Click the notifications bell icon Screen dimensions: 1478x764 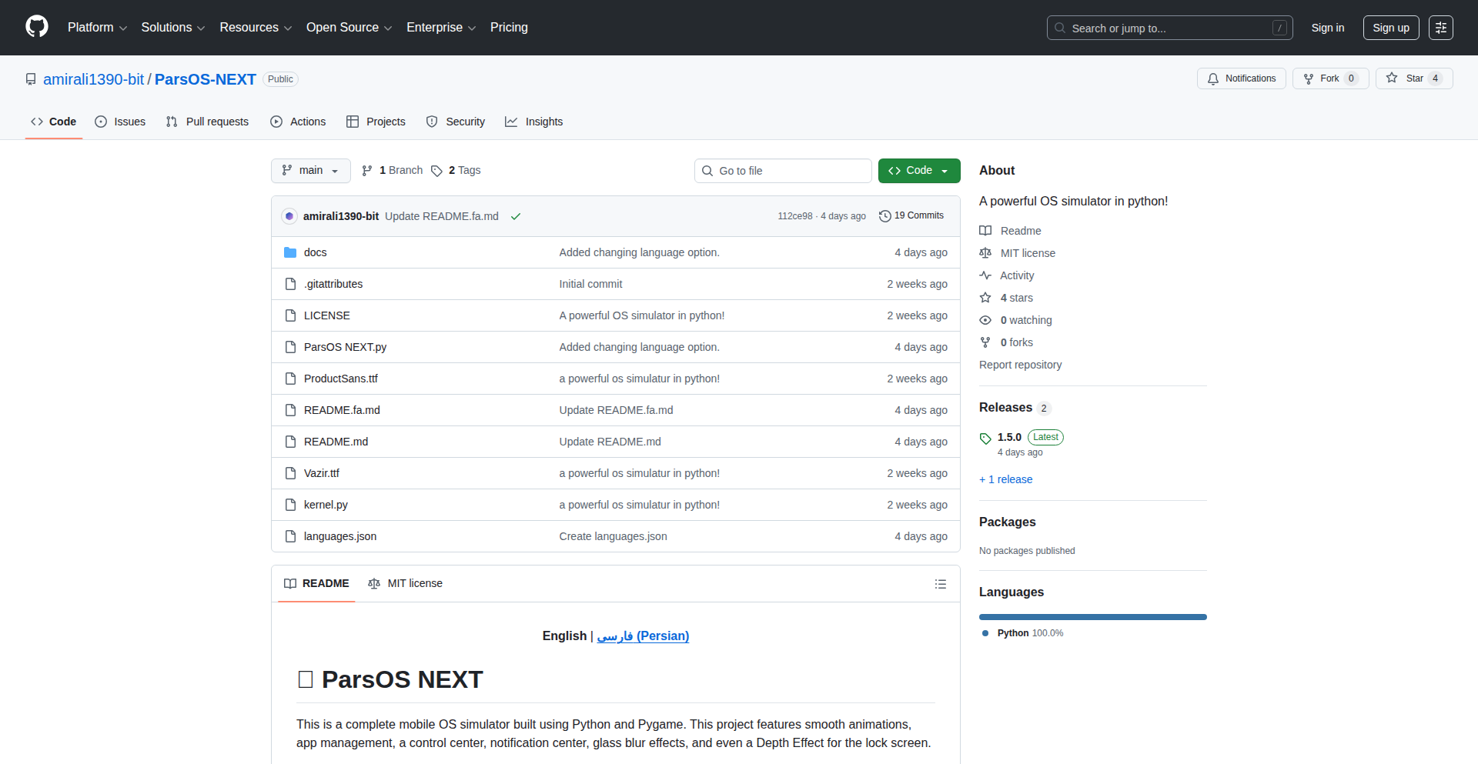click(x=1213, y=78)
